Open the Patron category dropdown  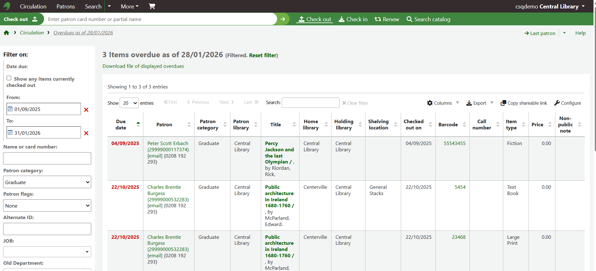[47, 182]
